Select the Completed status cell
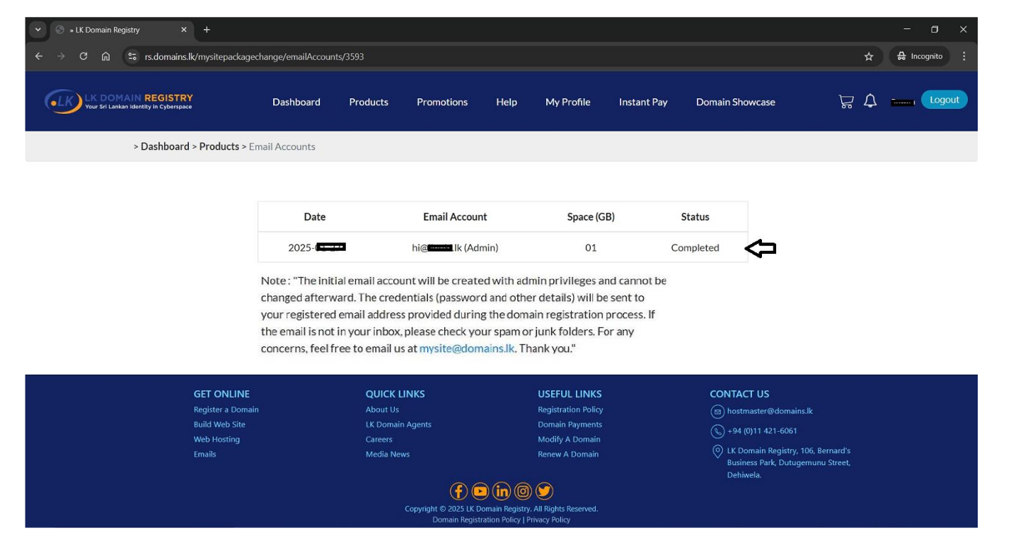Image resolution: width=1011 pixels, height=545 pixels. pyautogui.click(x=695, y=247)
